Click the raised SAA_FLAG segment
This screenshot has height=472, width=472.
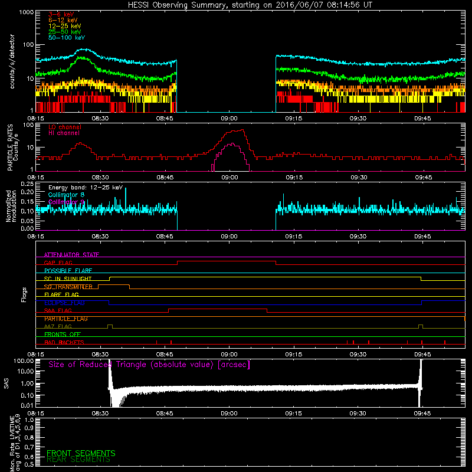click(x=218, y=309)
